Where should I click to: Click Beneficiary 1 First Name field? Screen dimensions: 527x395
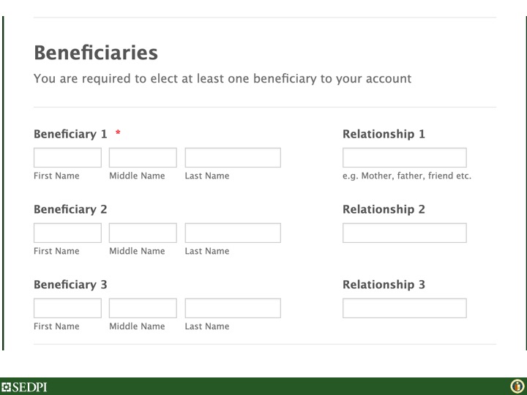[x=67, y=158]
